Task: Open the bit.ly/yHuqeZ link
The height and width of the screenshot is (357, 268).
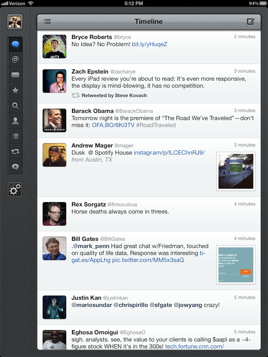Action: (149, 44)
